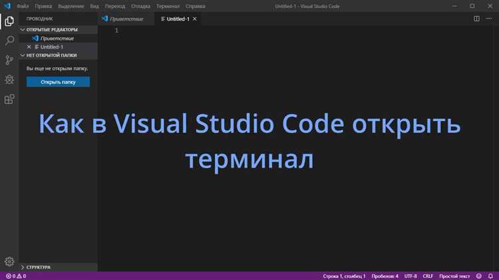The width and height of the screenshot is (499, 280).
Task: Open the Explorer view in activity bar
Action: tap(9, 21)
